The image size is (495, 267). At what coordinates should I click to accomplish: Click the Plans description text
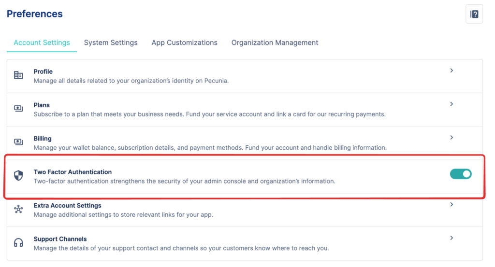(210, 114)
